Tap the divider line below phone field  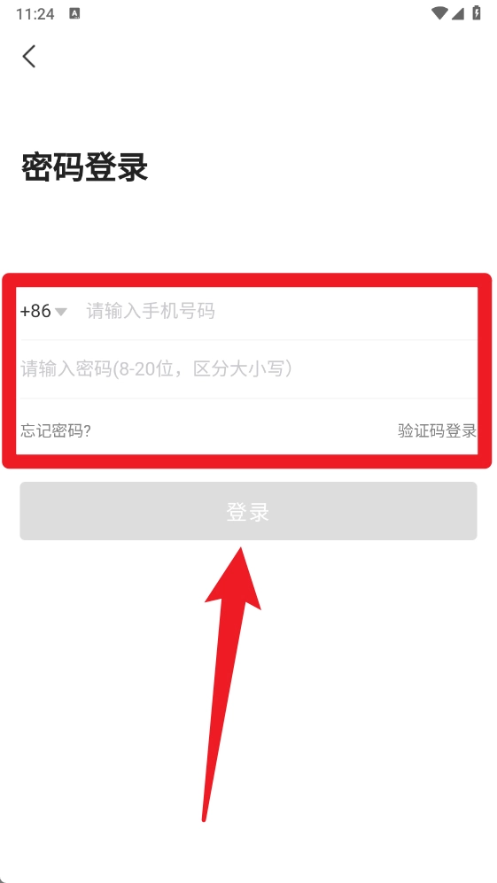point(248,340)
